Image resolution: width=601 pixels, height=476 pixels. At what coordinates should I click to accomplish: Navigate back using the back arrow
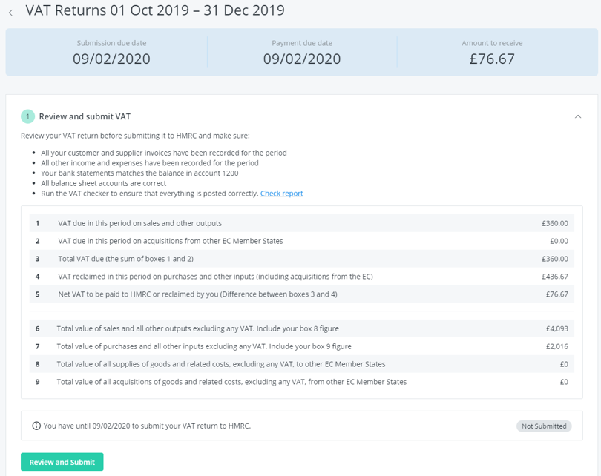(x=10, y=10)
